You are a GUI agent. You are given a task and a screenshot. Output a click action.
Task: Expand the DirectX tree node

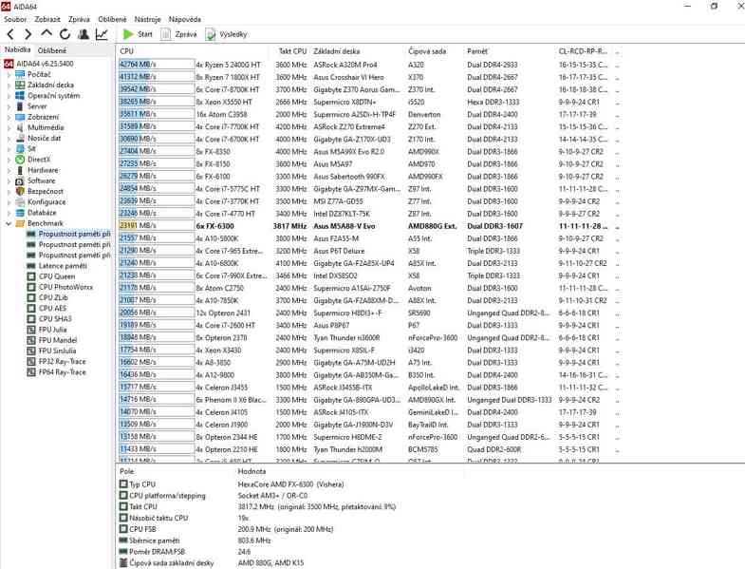tap(9, 160)
